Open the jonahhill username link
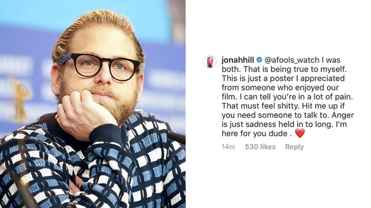Viewport: 371px width, 208px height. pos(238,60)
